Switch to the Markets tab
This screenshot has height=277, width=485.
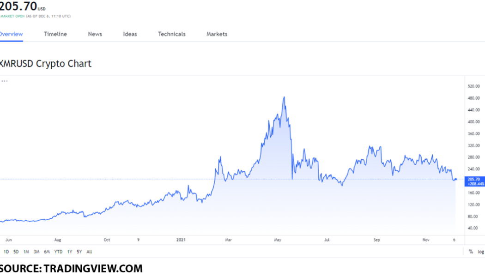tap(217, 34)
